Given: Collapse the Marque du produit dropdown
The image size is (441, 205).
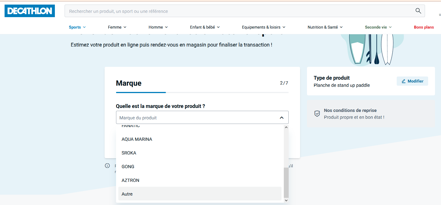Looking at the screenshot, I should click(202, 117).
